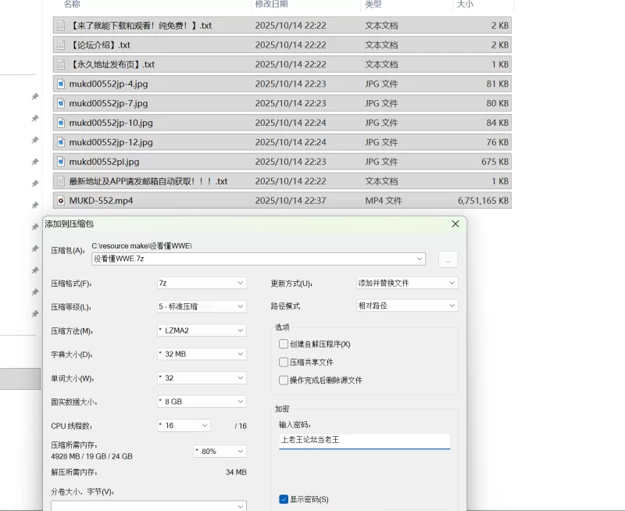Expand the 压缩等级 dropdown
Image resolution: width=625 pixels, height=511 pixels.
pyautogui.click(x=202, y=306)
